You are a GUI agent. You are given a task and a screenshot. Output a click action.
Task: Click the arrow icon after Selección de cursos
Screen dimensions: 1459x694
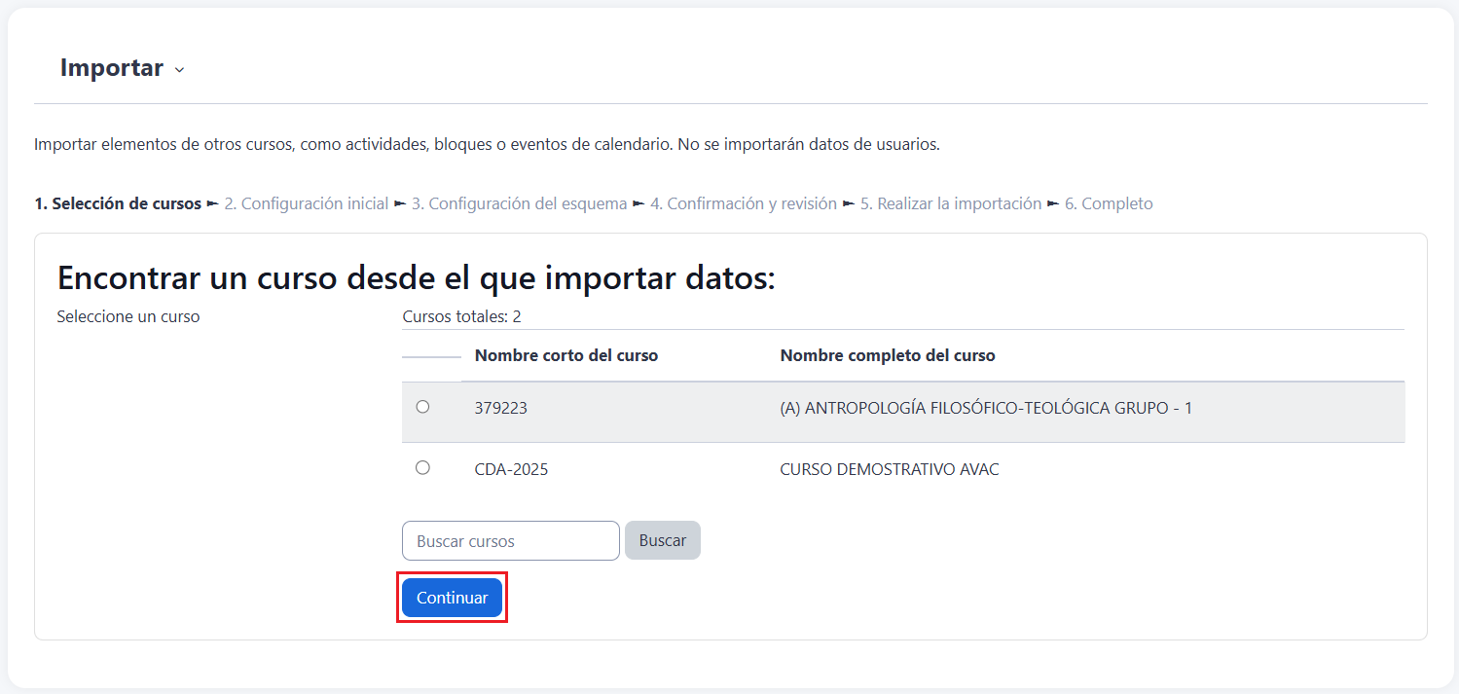click(212, 204)
